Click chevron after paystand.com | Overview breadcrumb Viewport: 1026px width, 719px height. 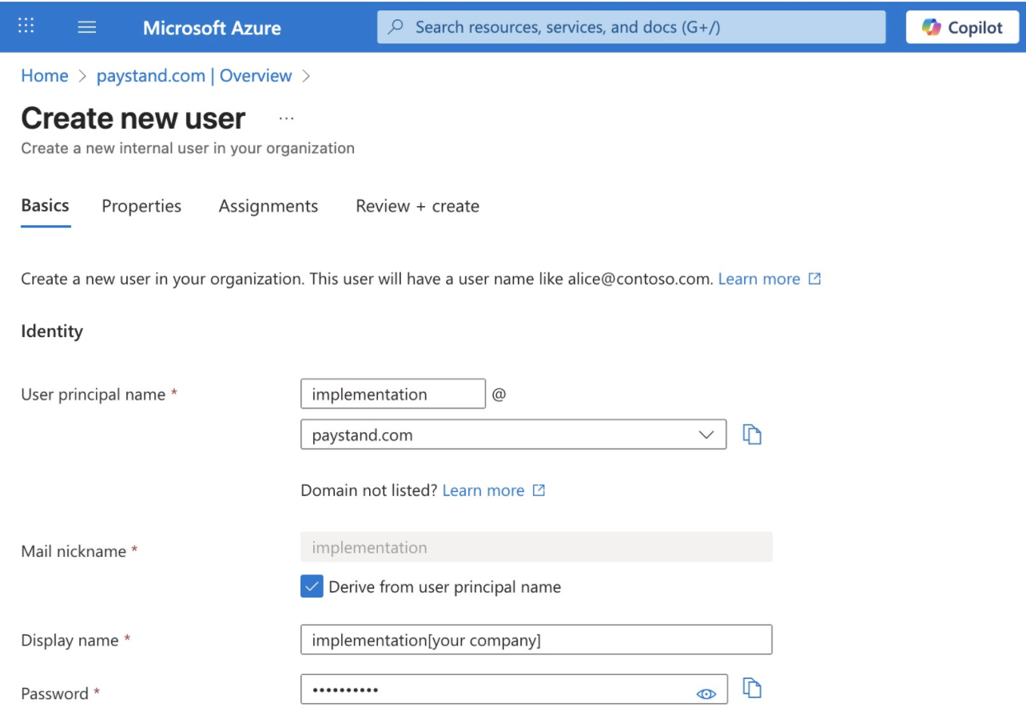click(306, 77)
